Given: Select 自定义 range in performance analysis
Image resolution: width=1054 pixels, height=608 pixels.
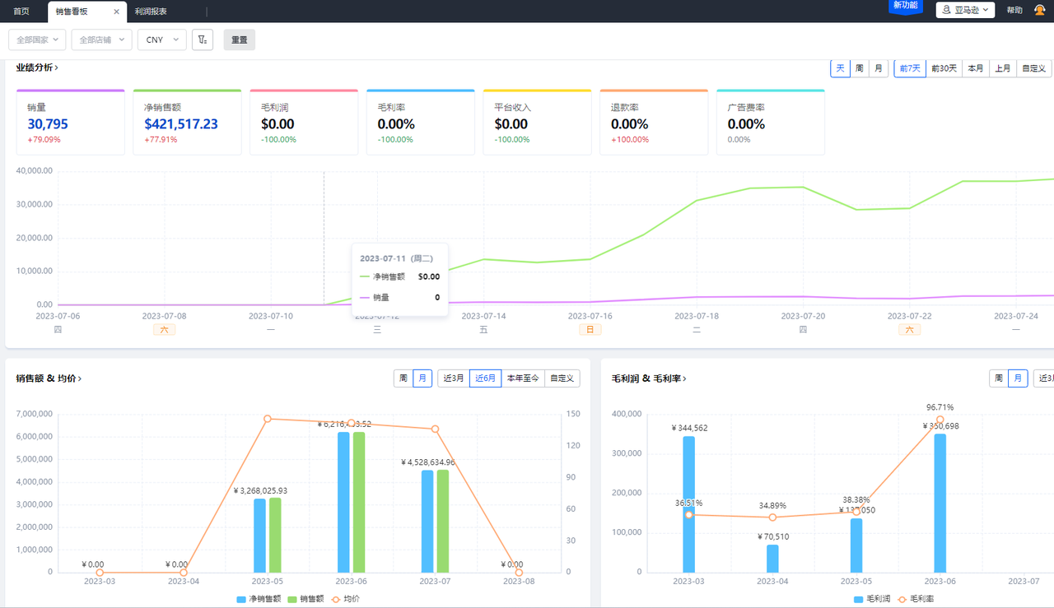Looking at the screenshot, I should 1034,68.
